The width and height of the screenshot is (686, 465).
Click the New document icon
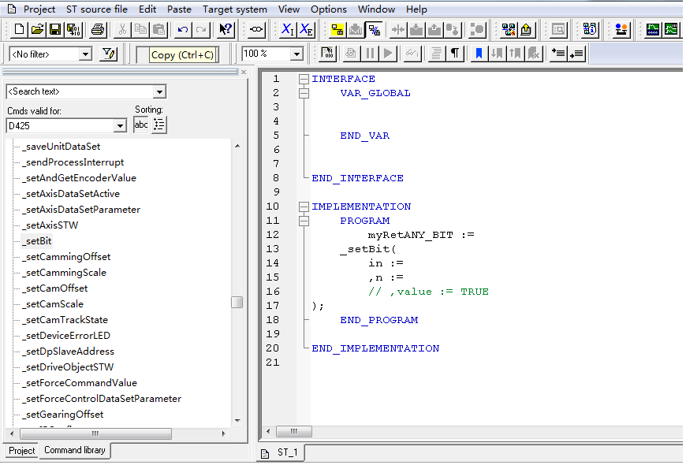pos(19,30)
